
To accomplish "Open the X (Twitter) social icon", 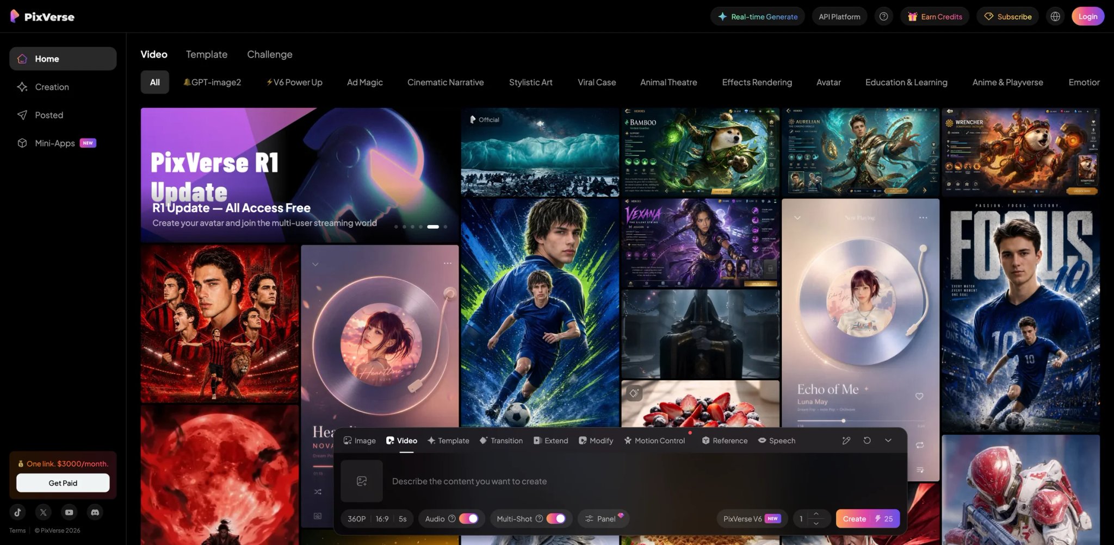I will coord(44,512).
